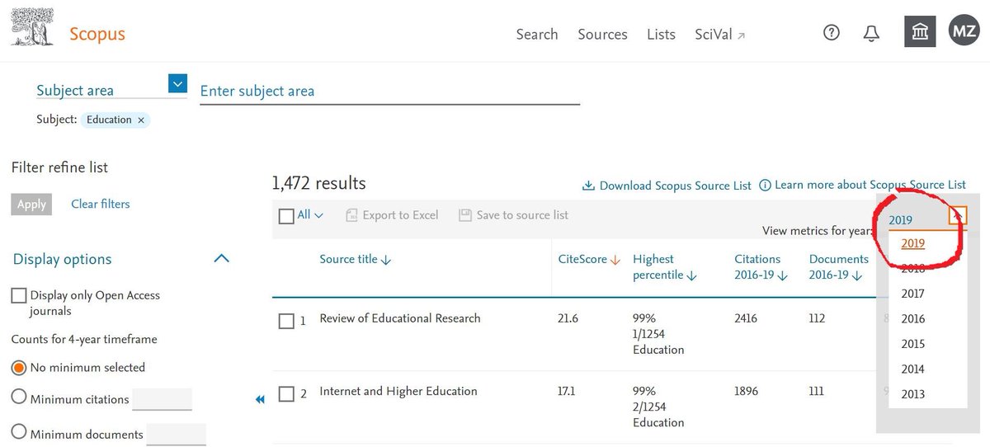Open Learn more about Scopus Source List
The width and height of the screenshot is (990, 447).
coord(870,185)
